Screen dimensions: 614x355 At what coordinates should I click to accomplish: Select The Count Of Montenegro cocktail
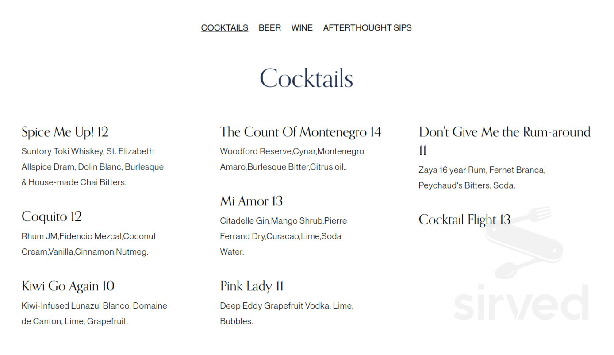300,131
